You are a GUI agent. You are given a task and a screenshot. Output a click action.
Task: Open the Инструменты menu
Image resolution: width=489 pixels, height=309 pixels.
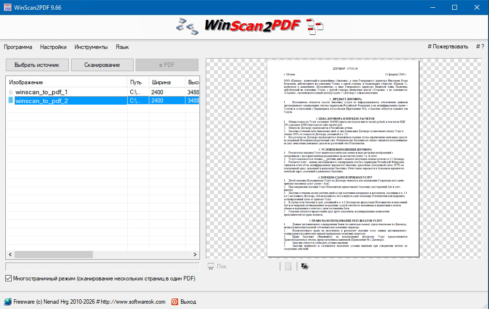click(x=91, y=47)
